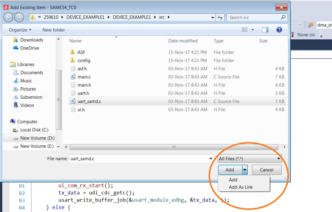Viewport: 332px width, 212px height.
Task: Expand arrow after src in breadcrumb
Action: 169,17
